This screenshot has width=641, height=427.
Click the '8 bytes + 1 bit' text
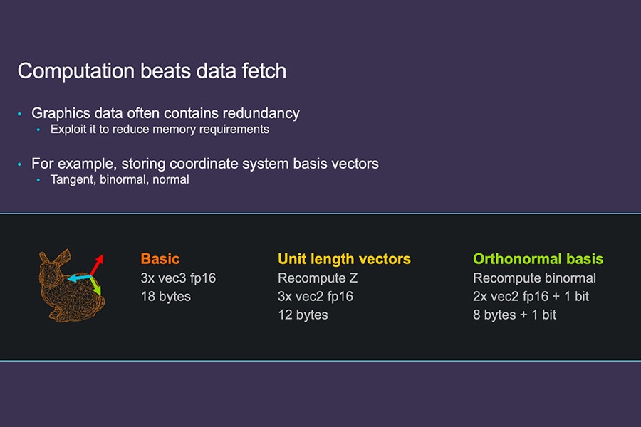(x=514, y=315)
